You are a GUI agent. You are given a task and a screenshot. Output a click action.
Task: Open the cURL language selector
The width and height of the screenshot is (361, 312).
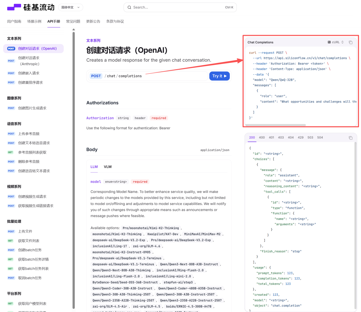(x=336, y=42)
